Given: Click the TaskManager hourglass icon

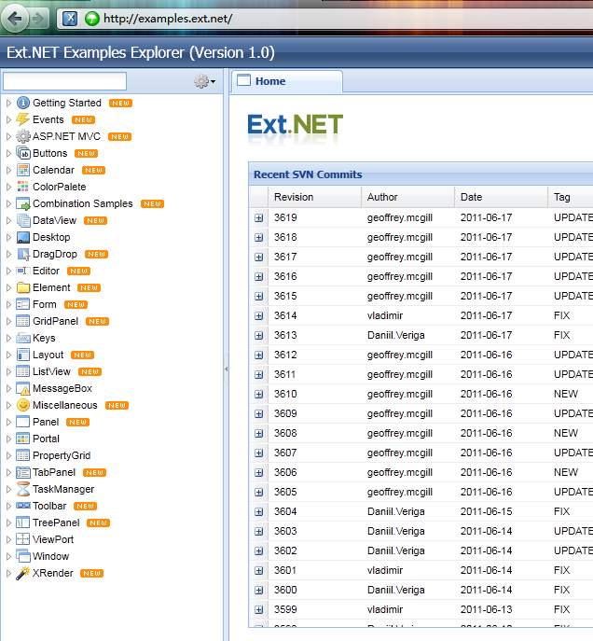Looking at the screenshot, I should [x=23, y=489].
